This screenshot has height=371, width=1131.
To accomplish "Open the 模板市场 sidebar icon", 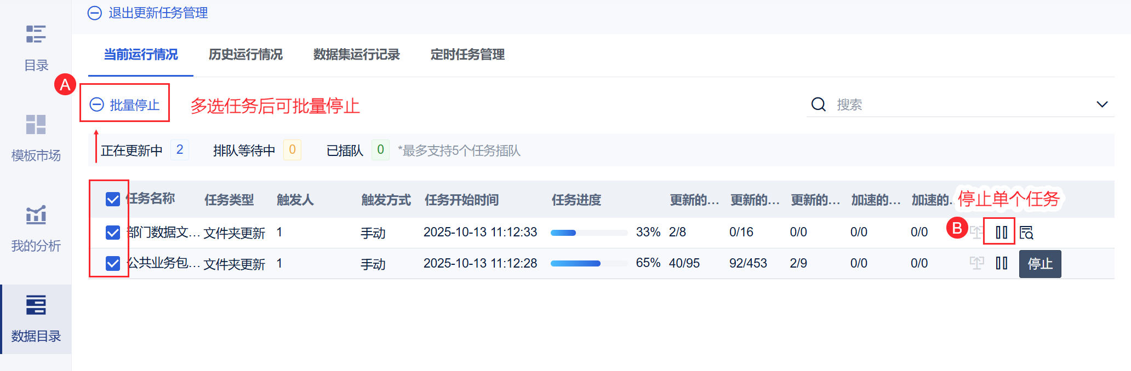I will coord(36,125).
